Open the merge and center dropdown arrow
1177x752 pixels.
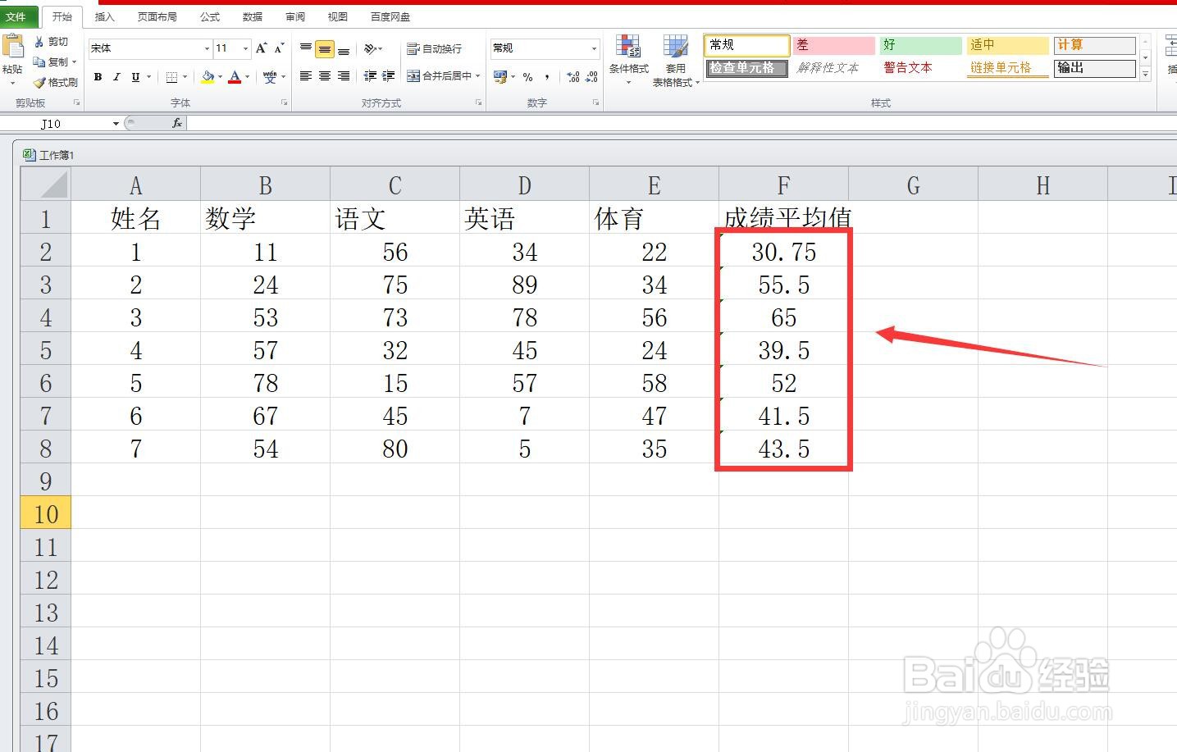tap(478, 76)
